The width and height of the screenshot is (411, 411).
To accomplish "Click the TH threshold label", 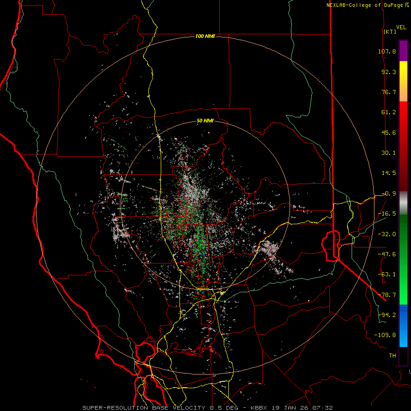I will coord(392,356).
